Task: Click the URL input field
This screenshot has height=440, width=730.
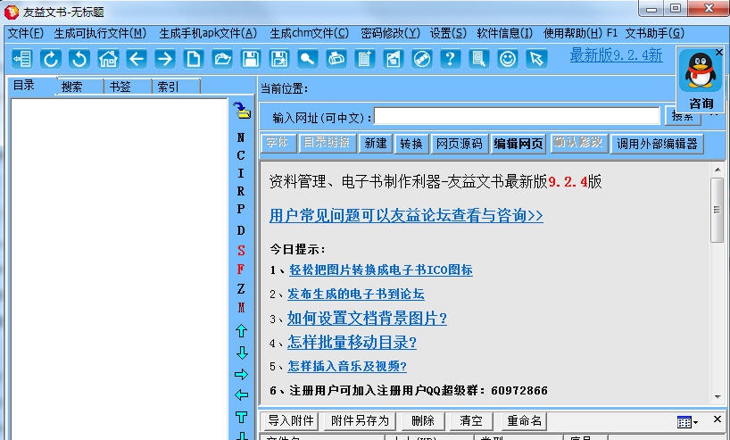Action: point(517,116)
